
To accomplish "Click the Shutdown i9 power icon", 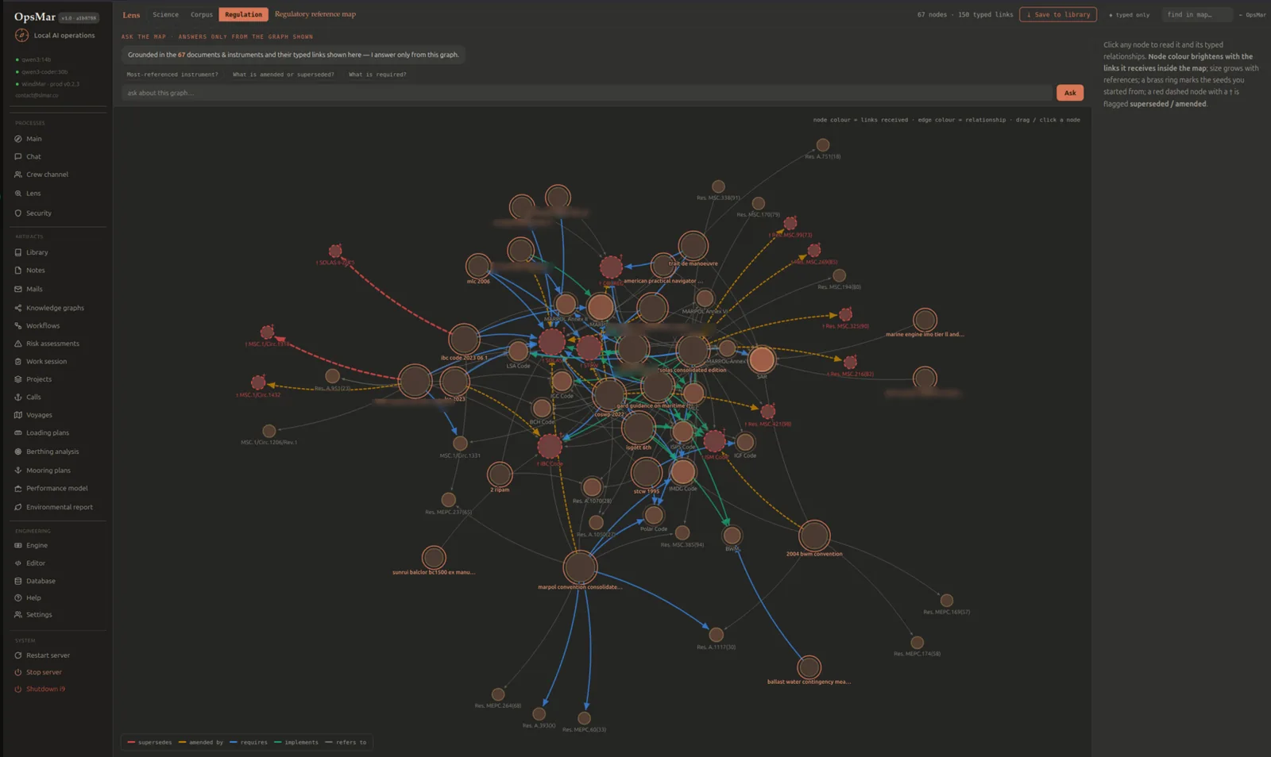I will point(18,689).
